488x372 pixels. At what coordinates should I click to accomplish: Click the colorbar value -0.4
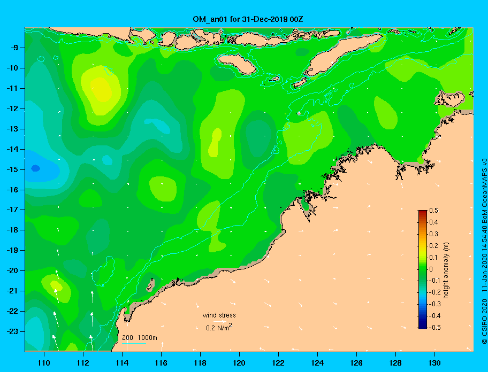click(x=434, y=316)
